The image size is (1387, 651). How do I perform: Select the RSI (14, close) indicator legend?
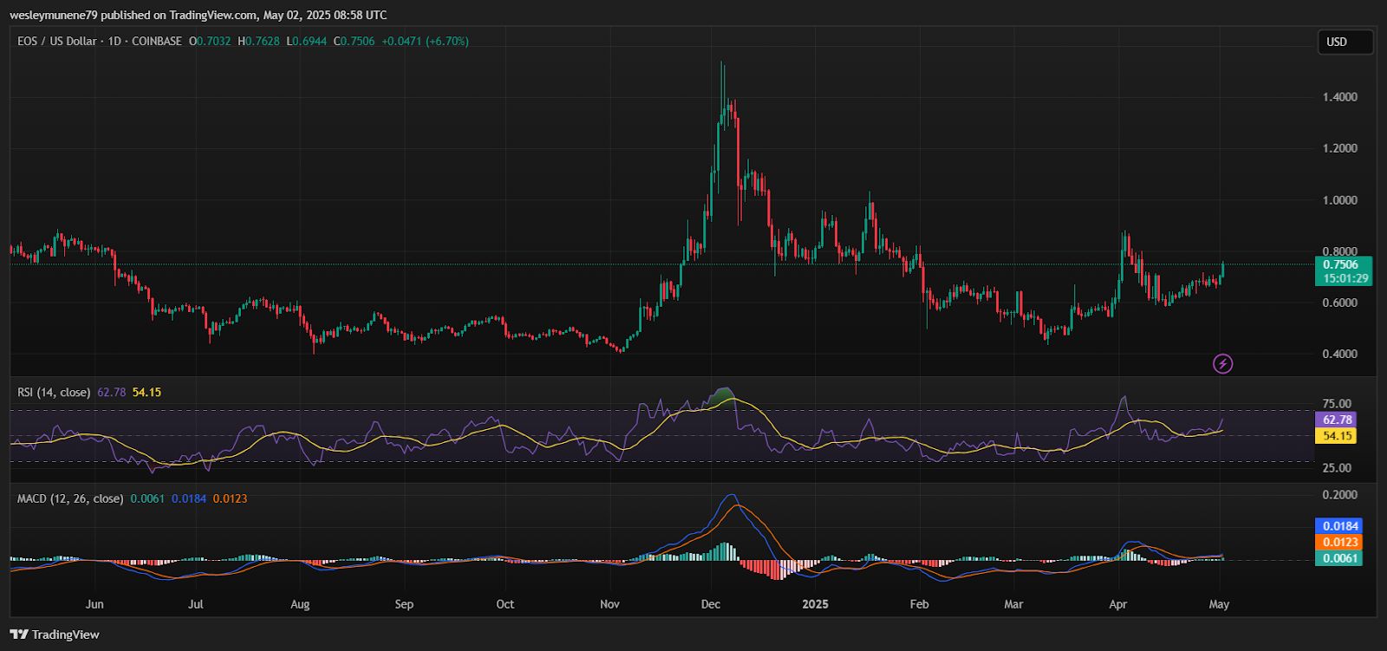pos(54,393)
